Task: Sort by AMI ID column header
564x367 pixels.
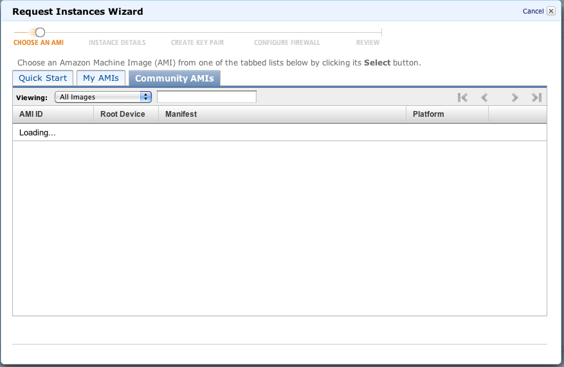Action: tap(31, 114)
